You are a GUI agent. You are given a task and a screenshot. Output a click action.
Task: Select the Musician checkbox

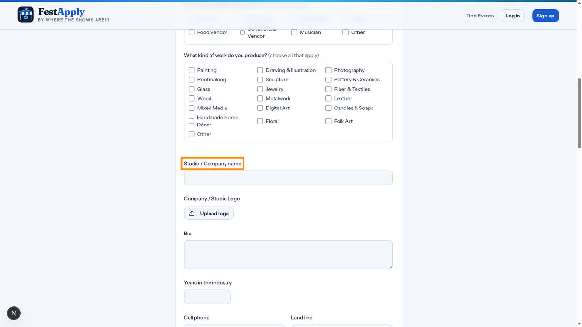pyautogui.click(x=294, y=32)
